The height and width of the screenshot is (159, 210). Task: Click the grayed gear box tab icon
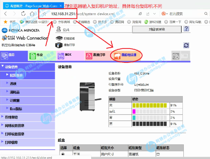pyautogui.click(x=176, y=56)
